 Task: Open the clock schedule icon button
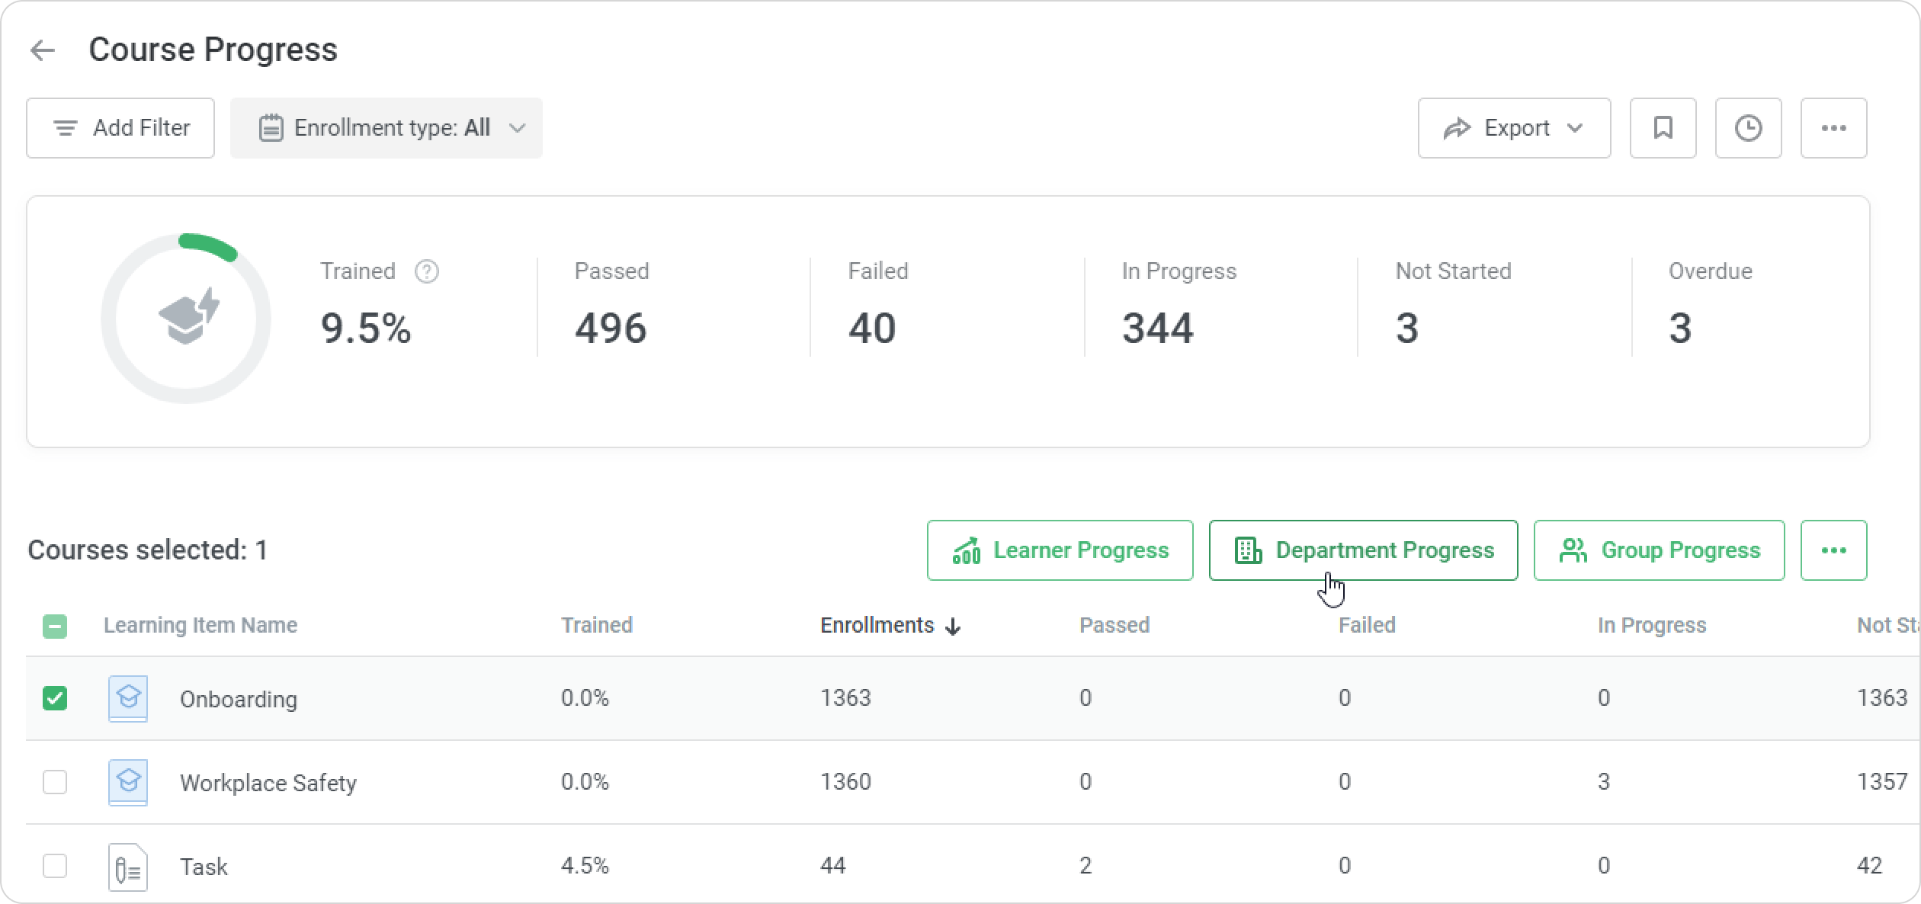point(1748,128)
